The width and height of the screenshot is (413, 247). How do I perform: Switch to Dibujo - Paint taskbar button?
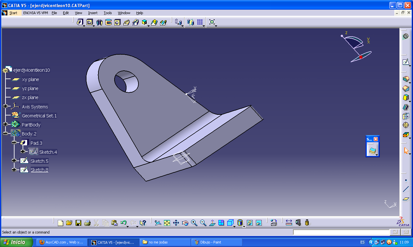pos(217,242)
